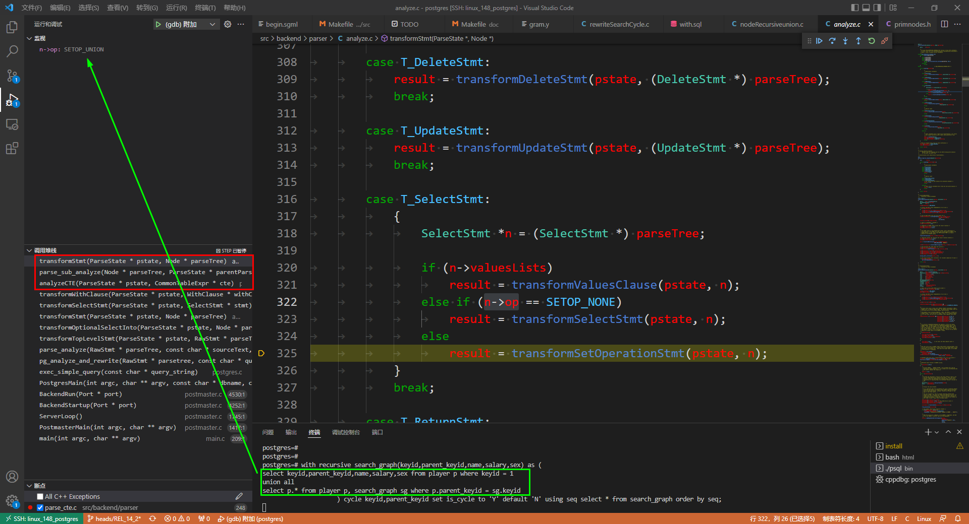This screenshot has width=969, height=524.
Task: Toggle the bottom panel visibility
Action: click(866, 8)
